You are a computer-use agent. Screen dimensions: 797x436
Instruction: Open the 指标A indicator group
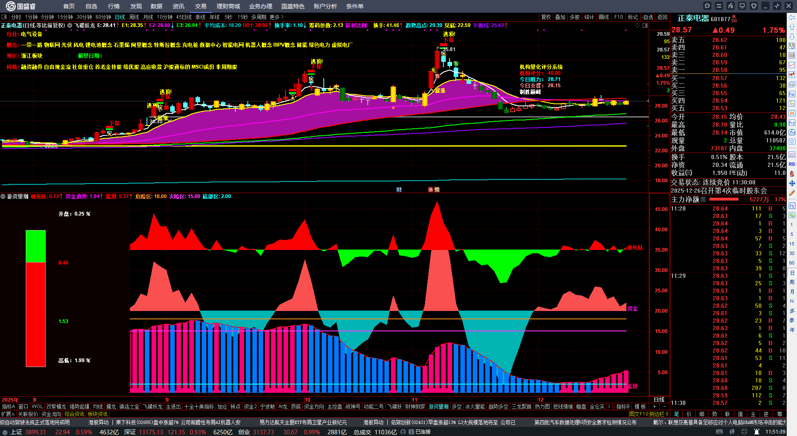click(9, 407)
